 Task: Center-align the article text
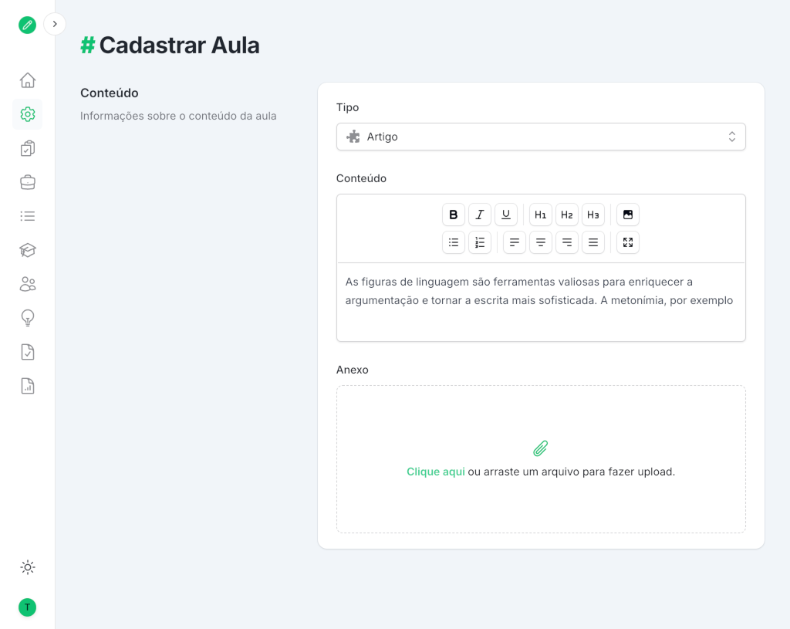click(540, 242)
